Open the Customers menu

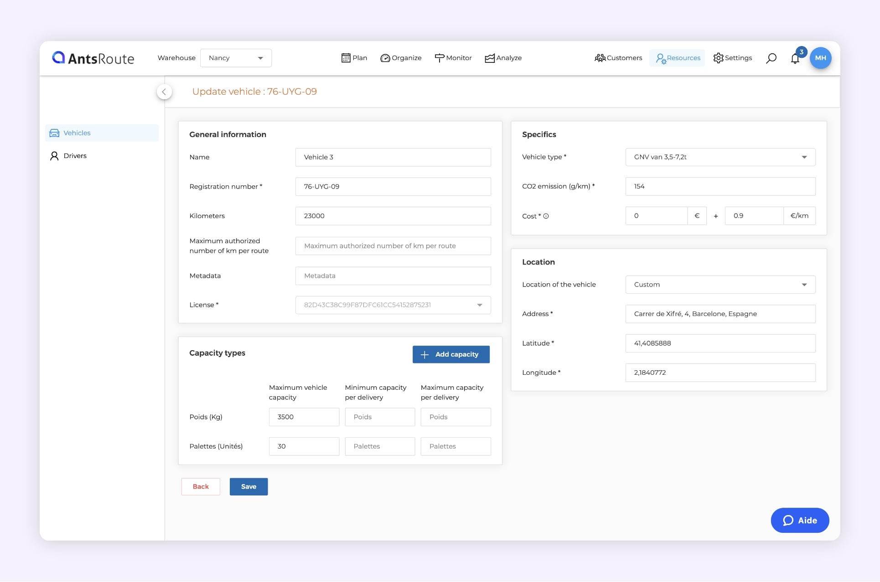click(x=618, y=58)
